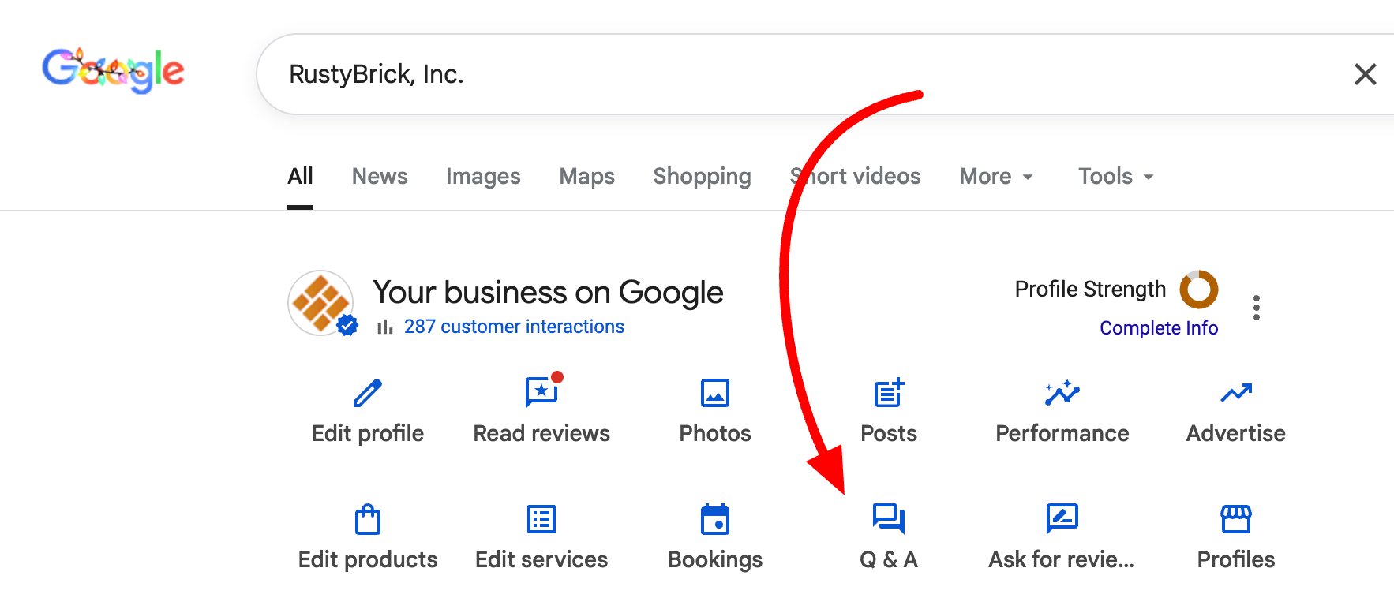Switch to the News tab
The height and width of the screenshot is (598, 1394).
pyautogui.click(x=380, y=177)
